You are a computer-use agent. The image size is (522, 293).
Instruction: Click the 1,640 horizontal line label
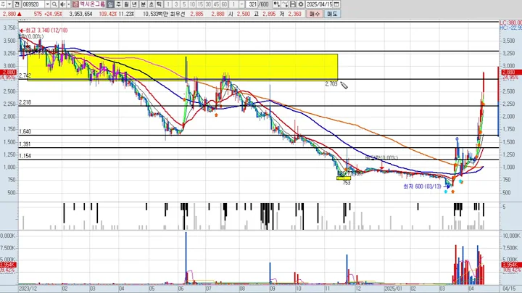click(25, 131)
